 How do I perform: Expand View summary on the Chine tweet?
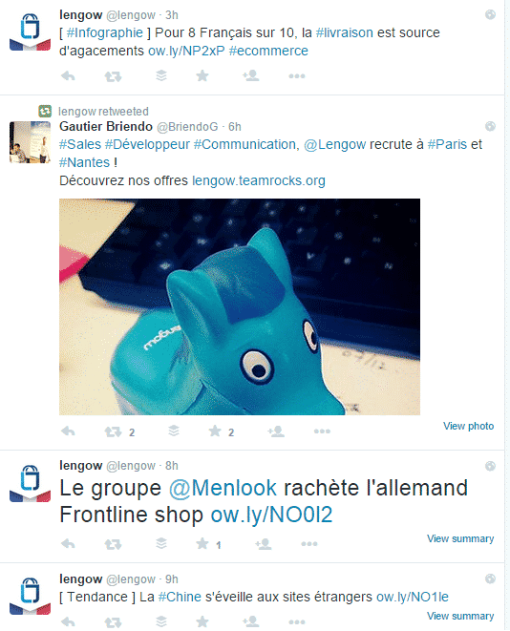click(460, 616)
